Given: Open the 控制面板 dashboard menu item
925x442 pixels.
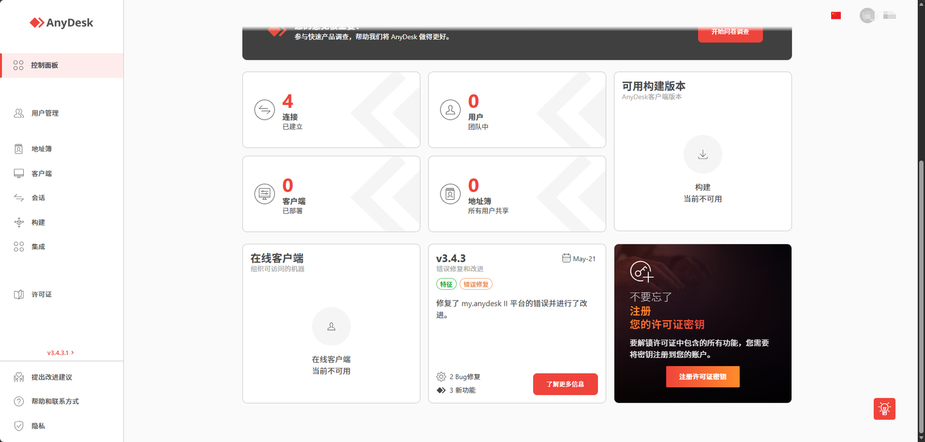Looking at the screenshot, I should coord(62,66).
